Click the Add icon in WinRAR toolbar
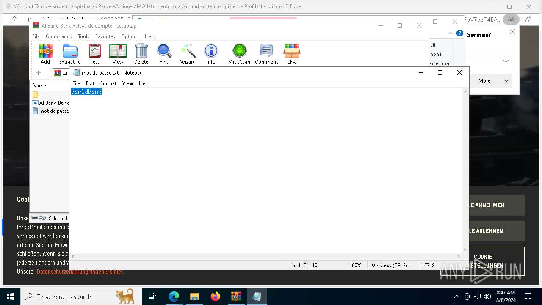This screenshot has height=305, width=542. click(45, 54)
